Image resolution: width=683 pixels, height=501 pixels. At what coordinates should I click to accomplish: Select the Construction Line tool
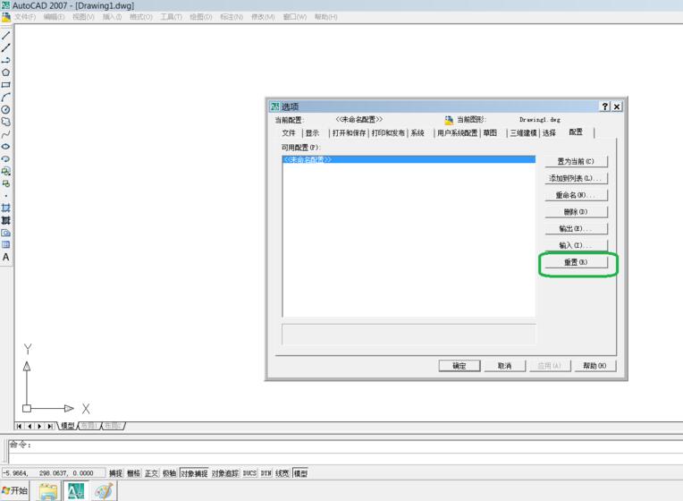coord(5,47)
